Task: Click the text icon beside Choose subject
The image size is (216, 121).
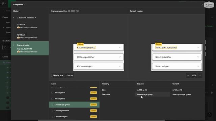Action: pyautogui.click(x=52, y=117)
